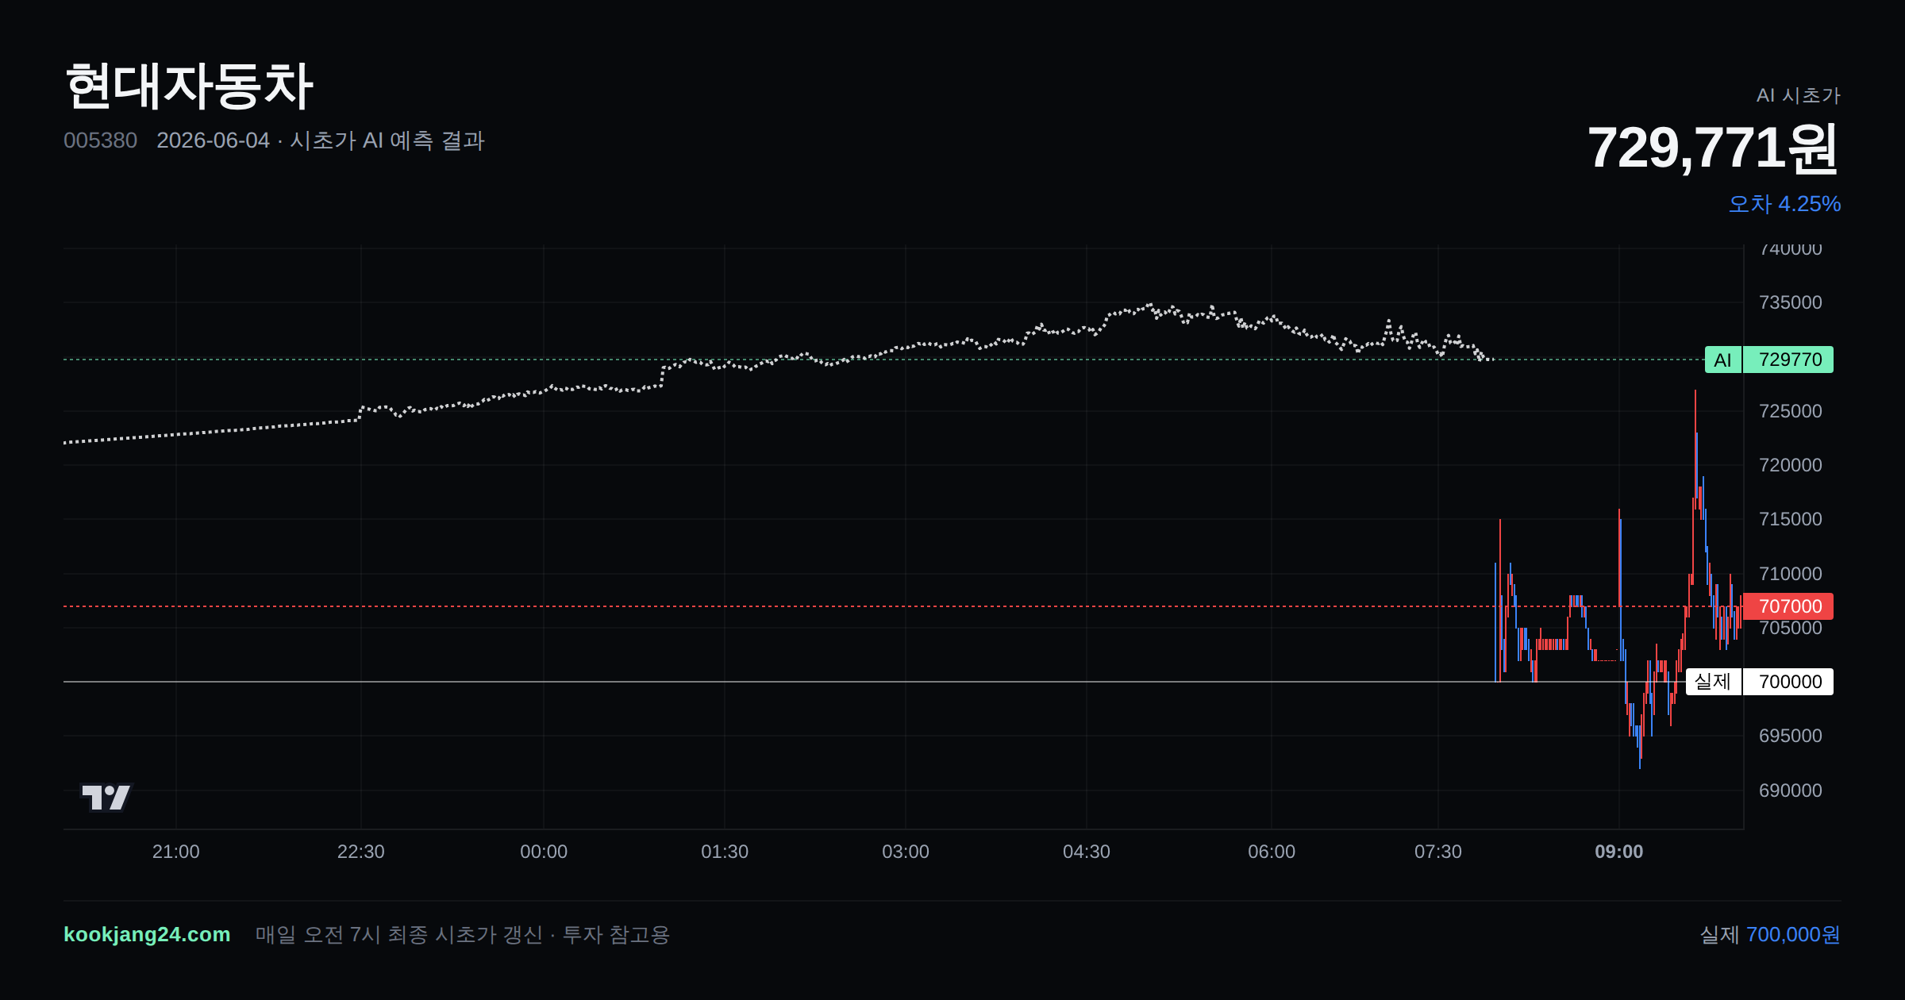Viewport: 1905px width, 1000px height.
Task: Click the 실제 700,000원 footer text
Action: (1770, 934)
